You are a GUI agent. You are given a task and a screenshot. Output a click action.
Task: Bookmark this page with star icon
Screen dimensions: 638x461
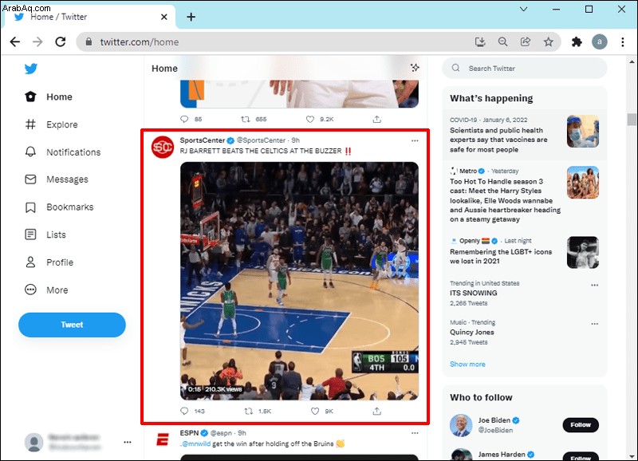coord(549,41)
